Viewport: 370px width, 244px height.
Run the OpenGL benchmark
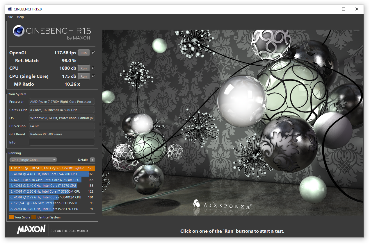84,53
